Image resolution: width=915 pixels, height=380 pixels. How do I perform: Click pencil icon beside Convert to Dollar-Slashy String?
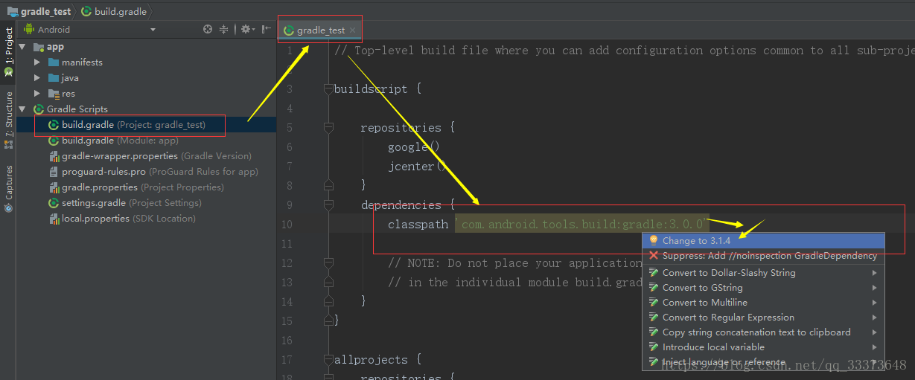654,273
